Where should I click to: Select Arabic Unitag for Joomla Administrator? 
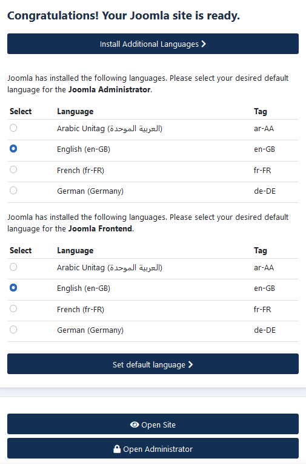(13, 128)
